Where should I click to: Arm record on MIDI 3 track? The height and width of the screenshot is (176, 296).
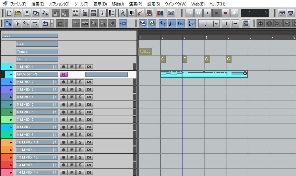(63, 89)
